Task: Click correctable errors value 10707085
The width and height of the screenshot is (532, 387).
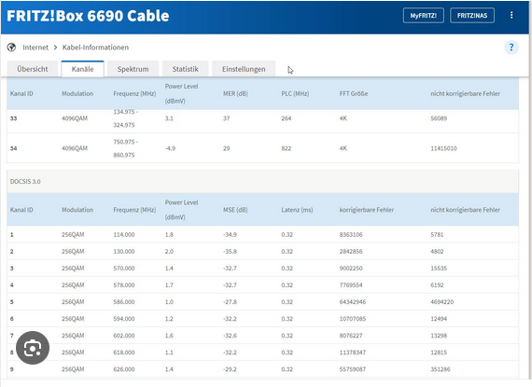Action: pyautogui.click(x=353, y=319)
